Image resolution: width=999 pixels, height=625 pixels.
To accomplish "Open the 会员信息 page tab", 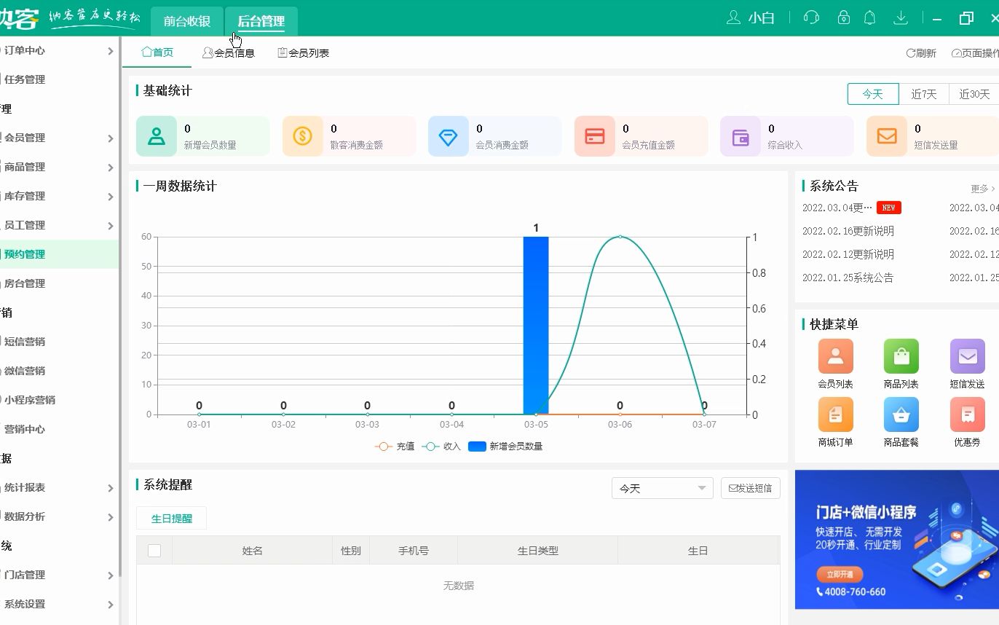I will [229, 53].
